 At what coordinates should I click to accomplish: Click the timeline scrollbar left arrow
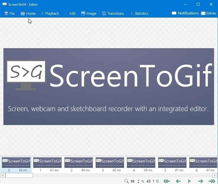pyautogui.click(x=3, y=175)
